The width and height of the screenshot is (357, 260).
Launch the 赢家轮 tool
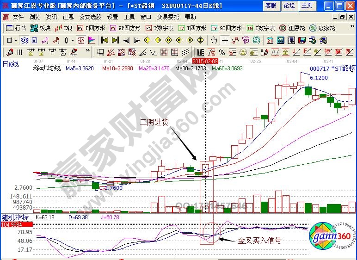pyautogui.click(x=321, y=28)
